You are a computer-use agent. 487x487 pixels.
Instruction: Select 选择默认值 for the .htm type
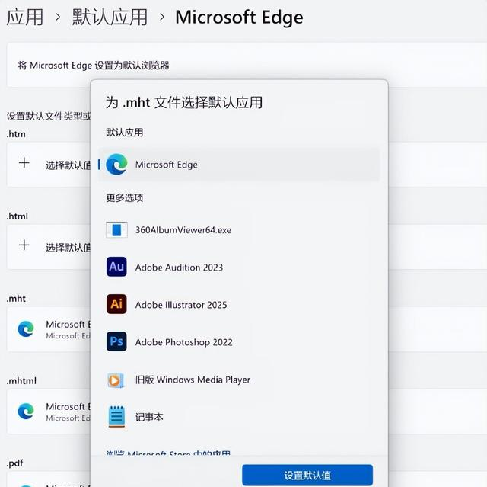click(68, 165)
